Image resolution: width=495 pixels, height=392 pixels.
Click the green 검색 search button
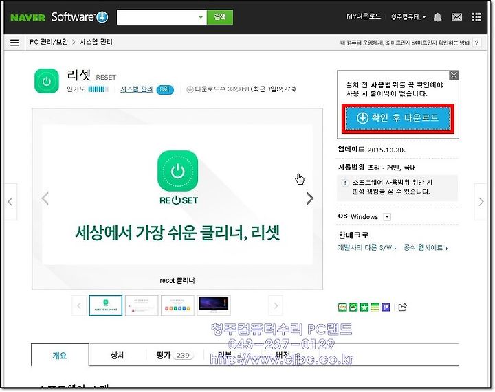pyautogui.click(x=220, y=17)
